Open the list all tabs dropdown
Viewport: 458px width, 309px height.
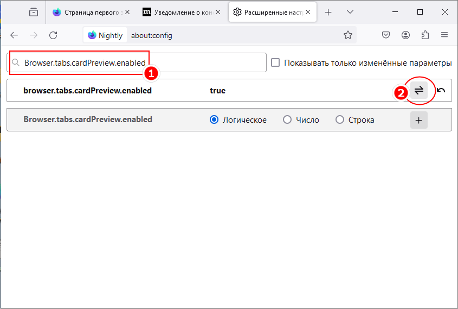coord(350,12)
